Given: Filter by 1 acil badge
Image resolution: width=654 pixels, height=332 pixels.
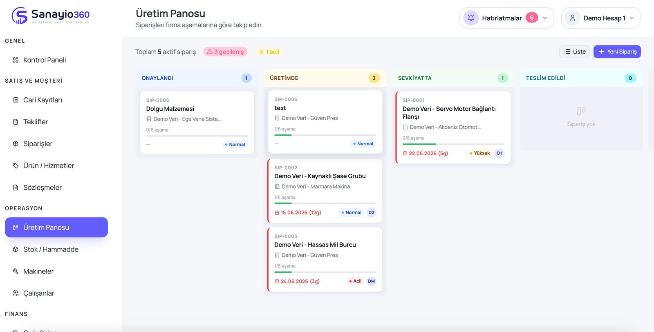Looking at the screenshot, I should pos(269,52).
